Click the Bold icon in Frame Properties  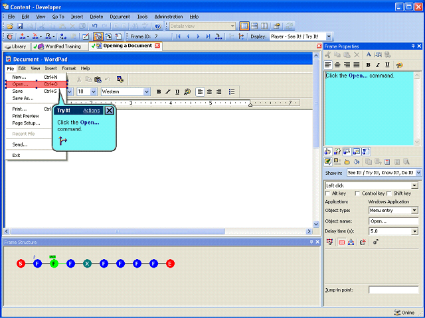[368, 65]
